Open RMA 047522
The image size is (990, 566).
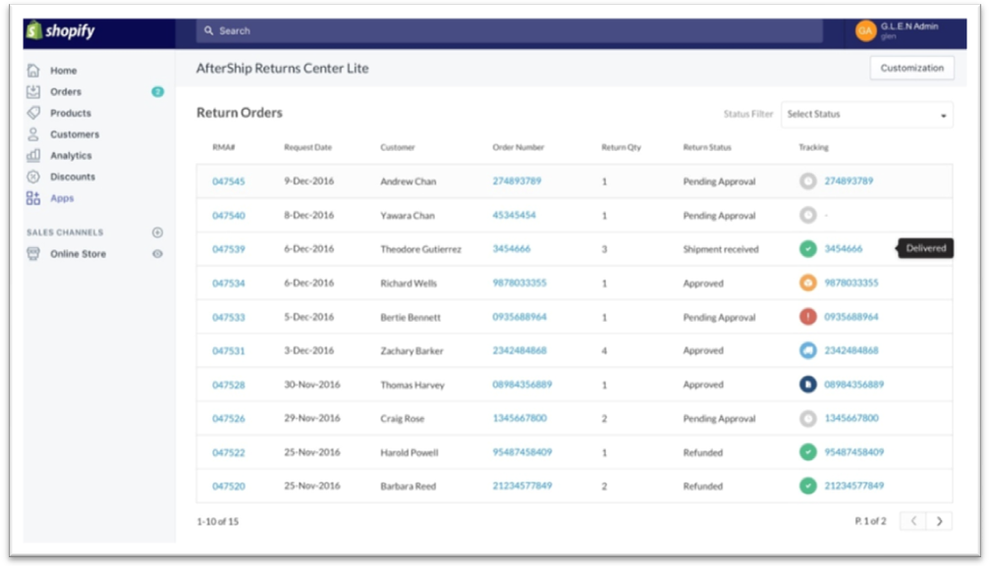pyautogui.click(x=229, y=452)
